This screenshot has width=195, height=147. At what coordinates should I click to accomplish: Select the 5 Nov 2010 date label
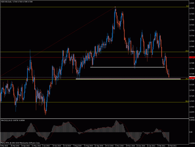119,146
